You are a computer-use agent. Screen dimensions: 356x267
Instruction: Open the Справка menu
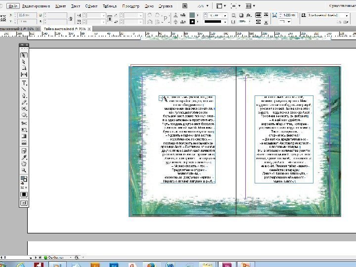click(166, 6)
